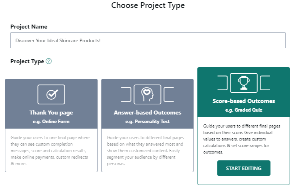Pick the Score-based Outcomes title
296x190 pixels.
pyautogui.click(x=243, y=101)
